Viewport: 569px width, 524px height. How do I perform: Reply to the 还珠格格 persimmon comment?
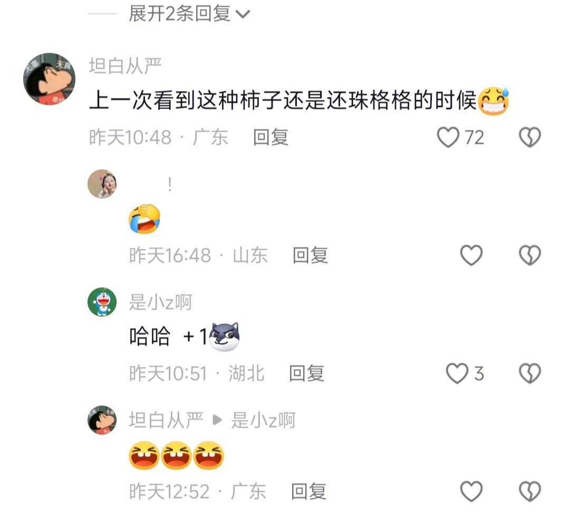[x=271, y=138]
